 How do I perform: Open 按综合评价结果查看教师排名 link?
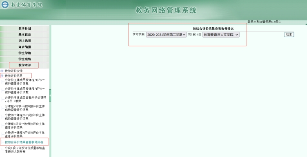point(24,142)
